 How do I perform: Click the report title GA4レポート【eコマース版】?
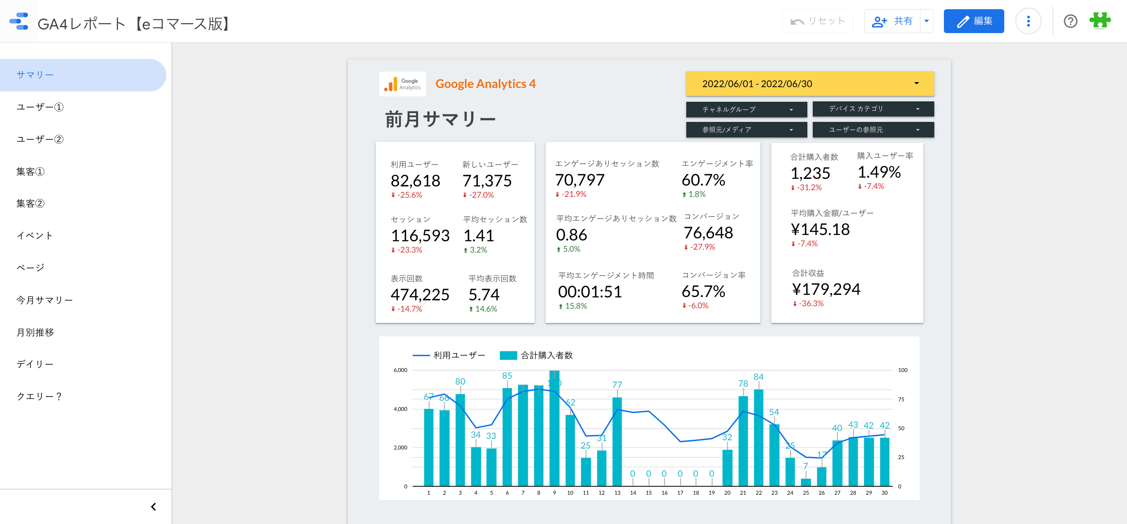(135, 23)
